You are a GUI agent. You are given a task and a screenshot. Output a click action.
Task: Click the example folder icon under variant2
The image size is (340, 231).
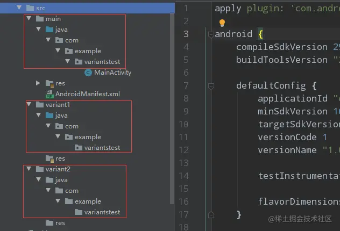[69, 201]
